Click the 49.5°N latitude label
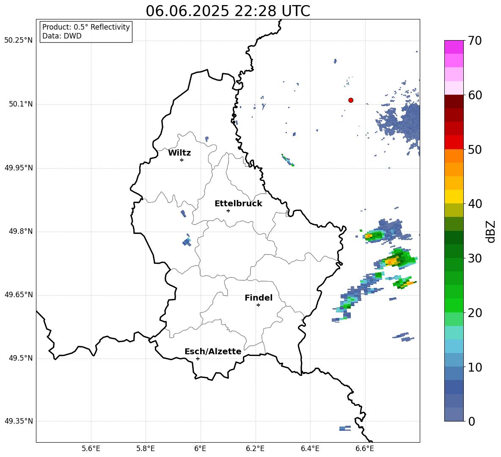 (x=21, y=358)
